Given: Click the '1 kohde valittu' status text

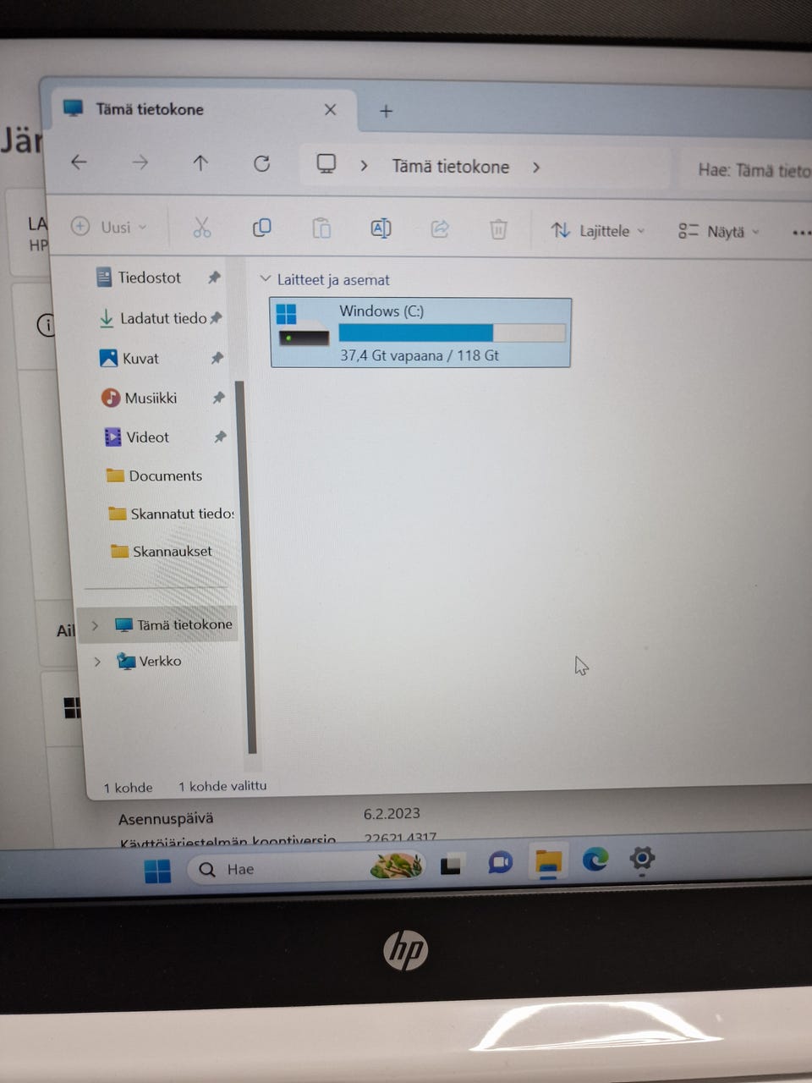Looking at the screenshot, I should (222, 786).
